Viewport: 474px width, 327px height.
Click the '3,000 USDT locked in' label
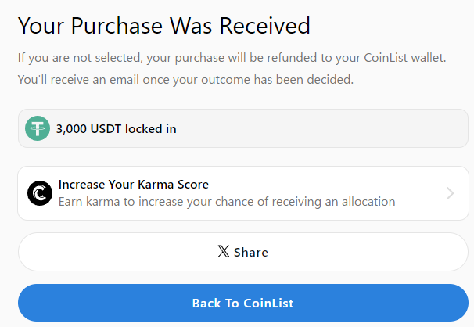pyautogui.click(x=117, y=129)
